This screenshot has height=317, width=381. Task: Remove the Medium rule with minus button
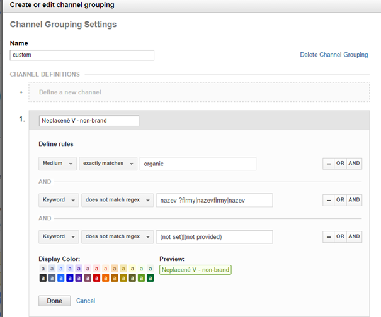[328, 164]
